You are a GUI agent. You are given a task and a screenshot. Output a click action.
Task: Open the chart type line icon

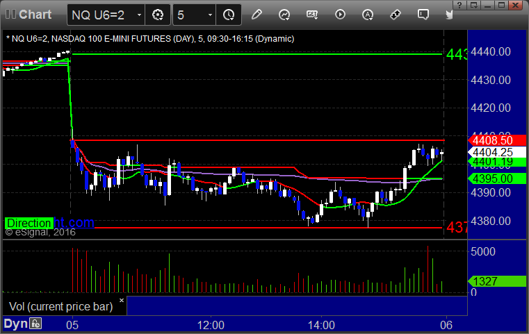[284, 15]
